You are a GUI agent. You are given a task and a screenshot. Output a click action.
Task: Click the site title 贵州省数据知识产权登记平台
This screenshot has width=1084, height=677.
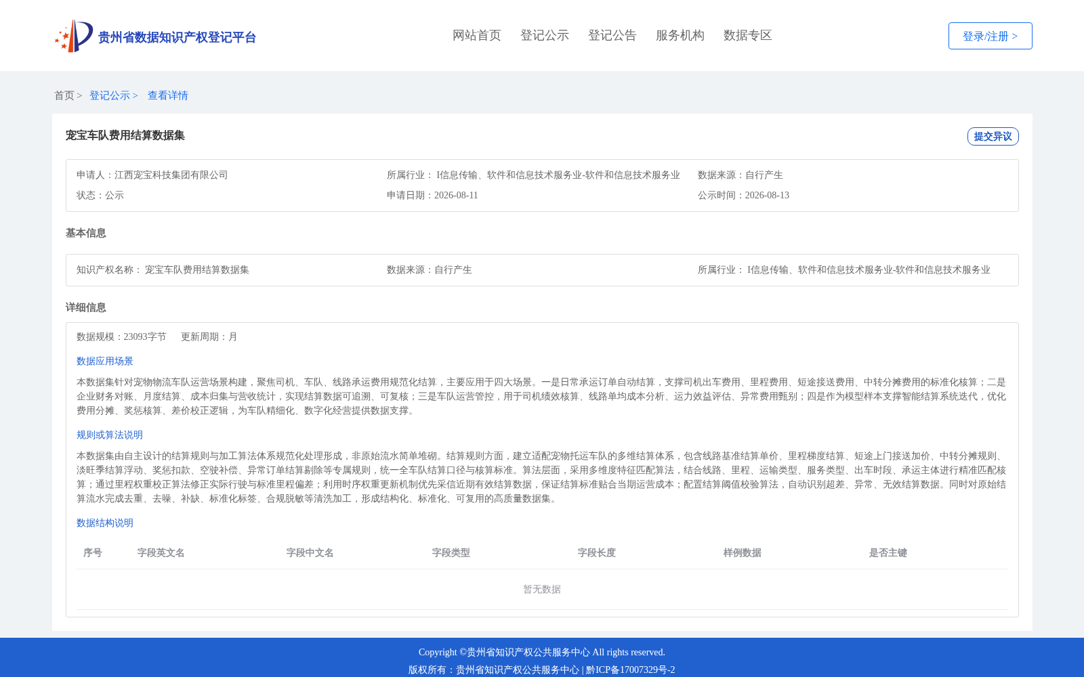coord(177,37)
